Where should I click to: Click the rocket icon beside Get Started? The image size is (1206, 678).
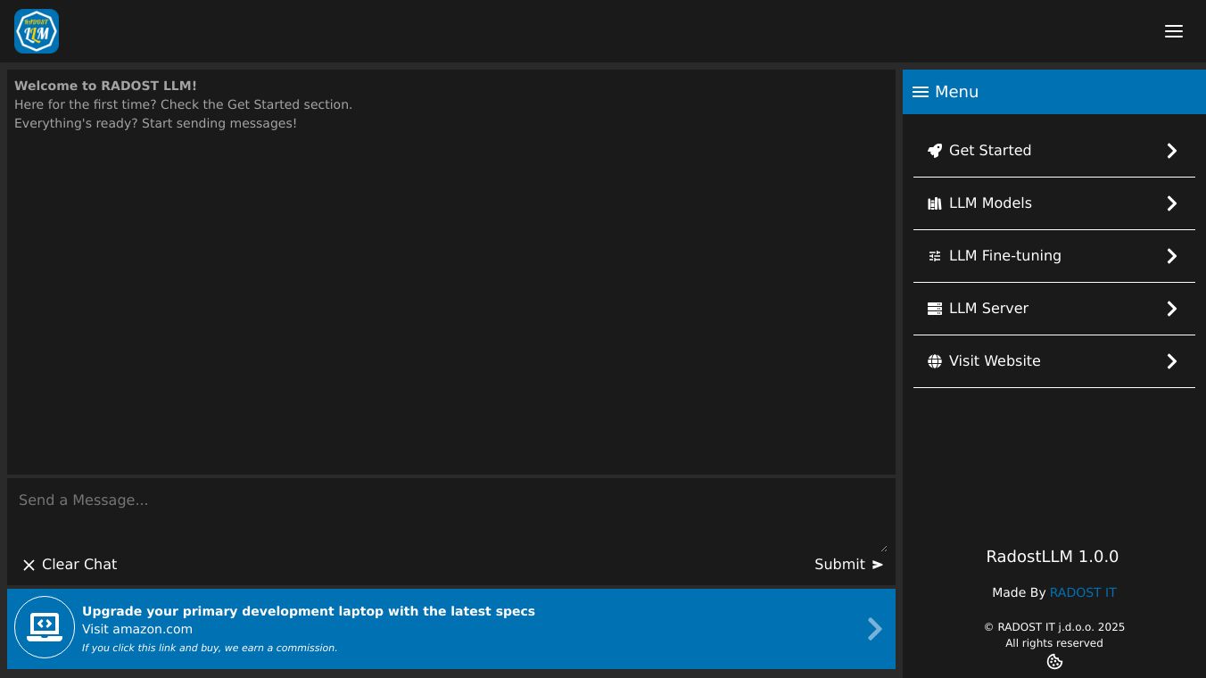point(935,151)
